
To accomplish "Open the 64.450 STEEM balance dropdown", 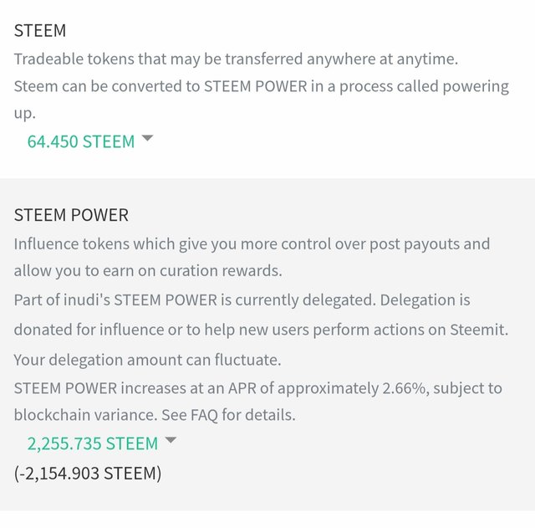I will (81, 141).
